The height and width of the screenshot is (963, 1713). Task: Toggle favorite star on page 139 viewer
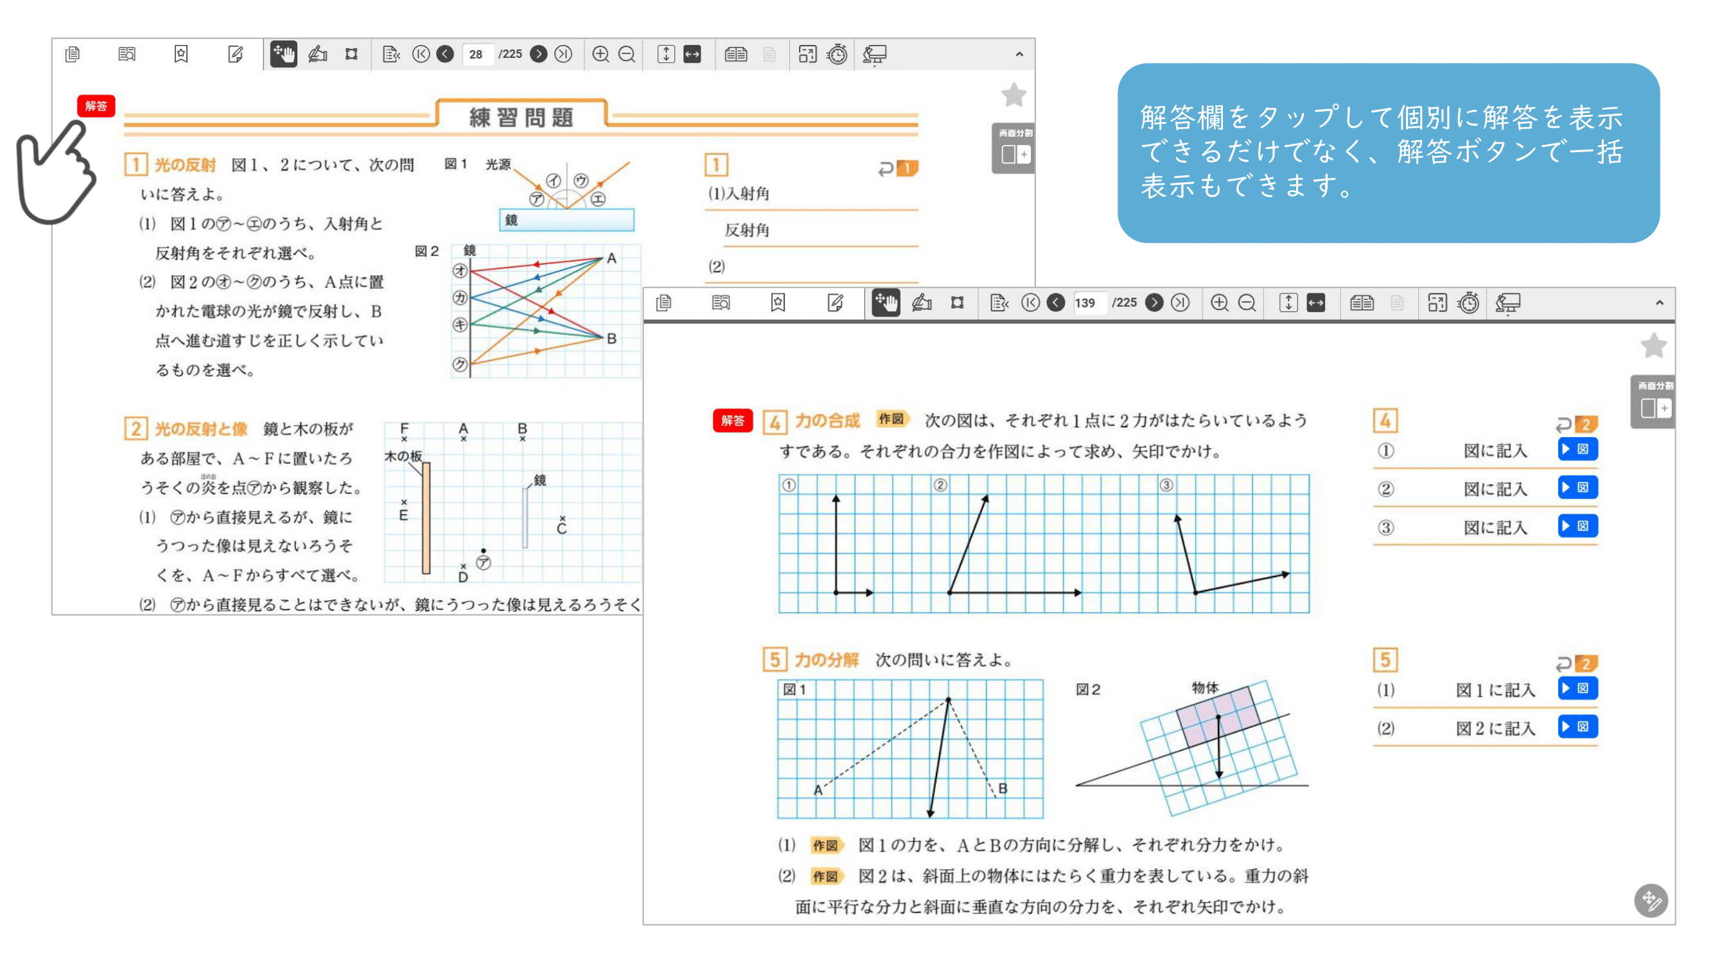tap(1653, 345)
